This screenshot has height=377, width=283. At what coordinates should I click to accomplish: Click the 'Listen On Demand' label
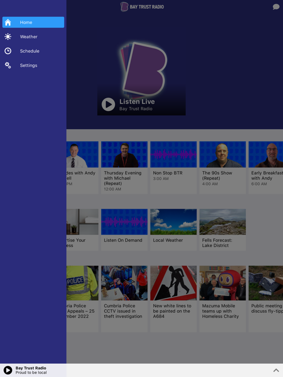coord(123,240)
